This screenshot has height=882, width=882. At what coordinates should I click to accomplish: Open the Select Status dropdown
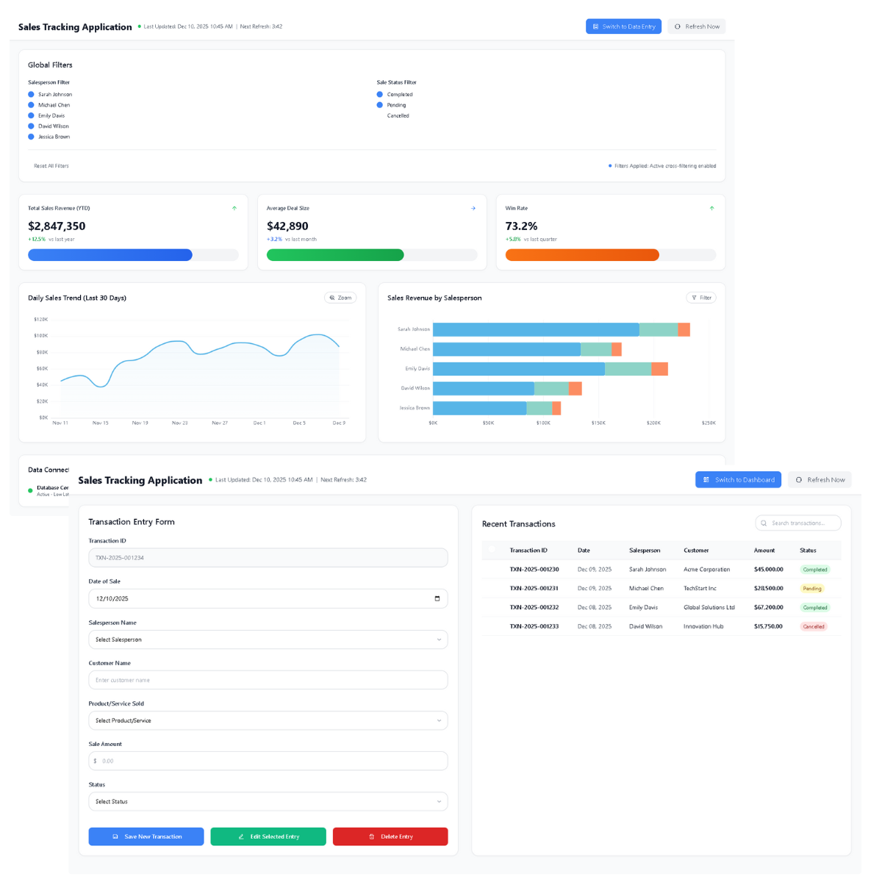click(268, 801)
